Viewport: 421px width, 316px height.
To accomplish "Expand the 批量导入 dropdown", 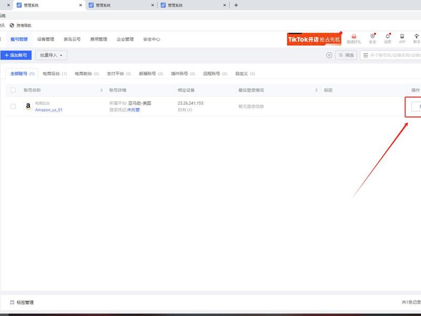I will pos(51,55).
